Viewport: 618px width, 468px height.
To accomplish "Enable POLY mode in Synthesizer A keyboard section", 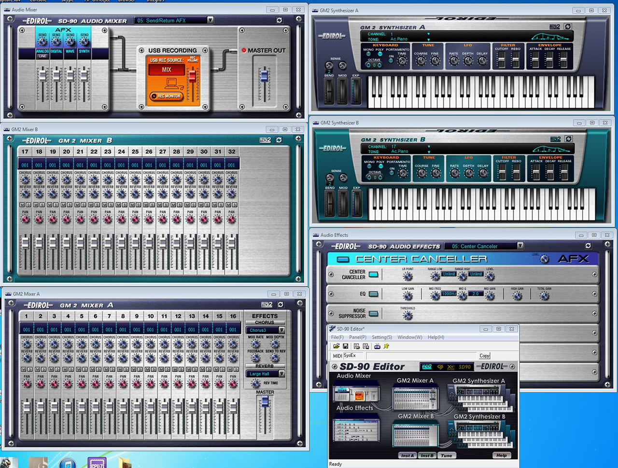I will (379, 54).
